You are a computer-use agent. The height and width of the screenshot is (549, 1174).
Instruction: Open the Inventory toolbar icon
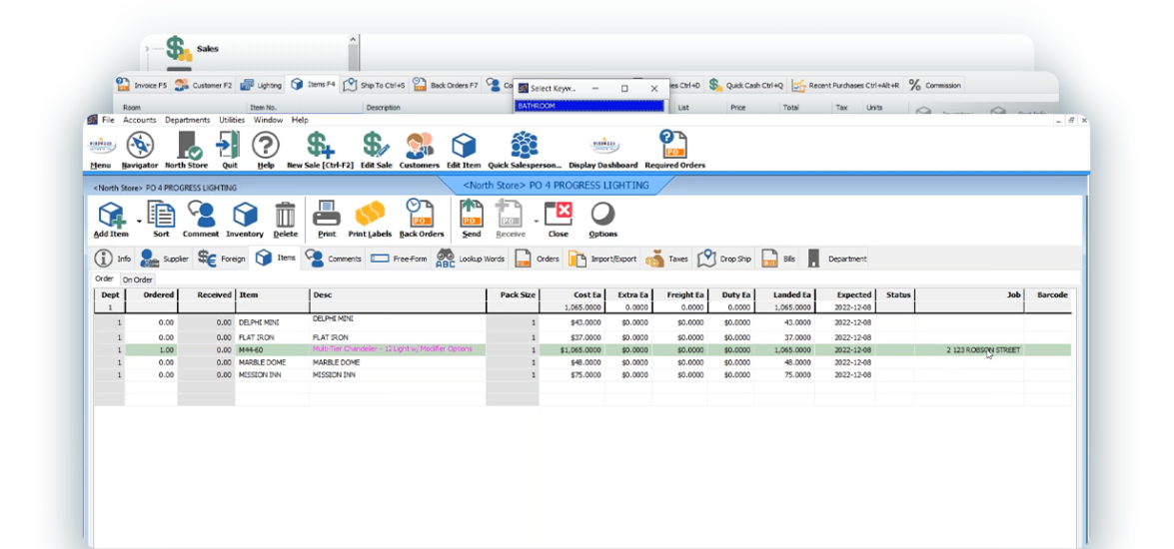[x=245, y=220]
